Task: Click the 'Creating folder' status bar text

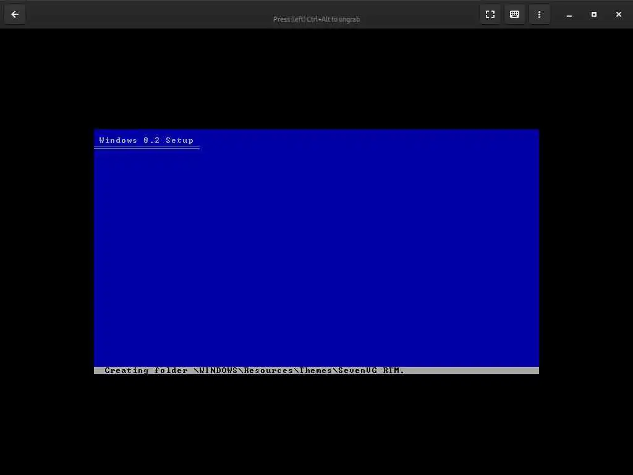Action: 254,370
